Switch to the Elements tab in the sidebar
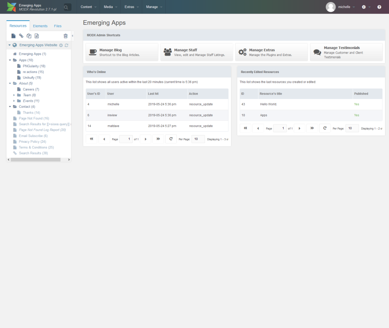 pyautogui.click(x=40, y=26)
